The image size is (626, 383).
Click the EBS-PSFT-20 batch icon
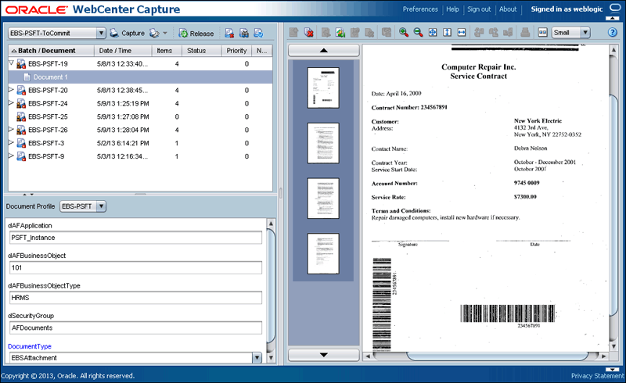pos(21,90)
